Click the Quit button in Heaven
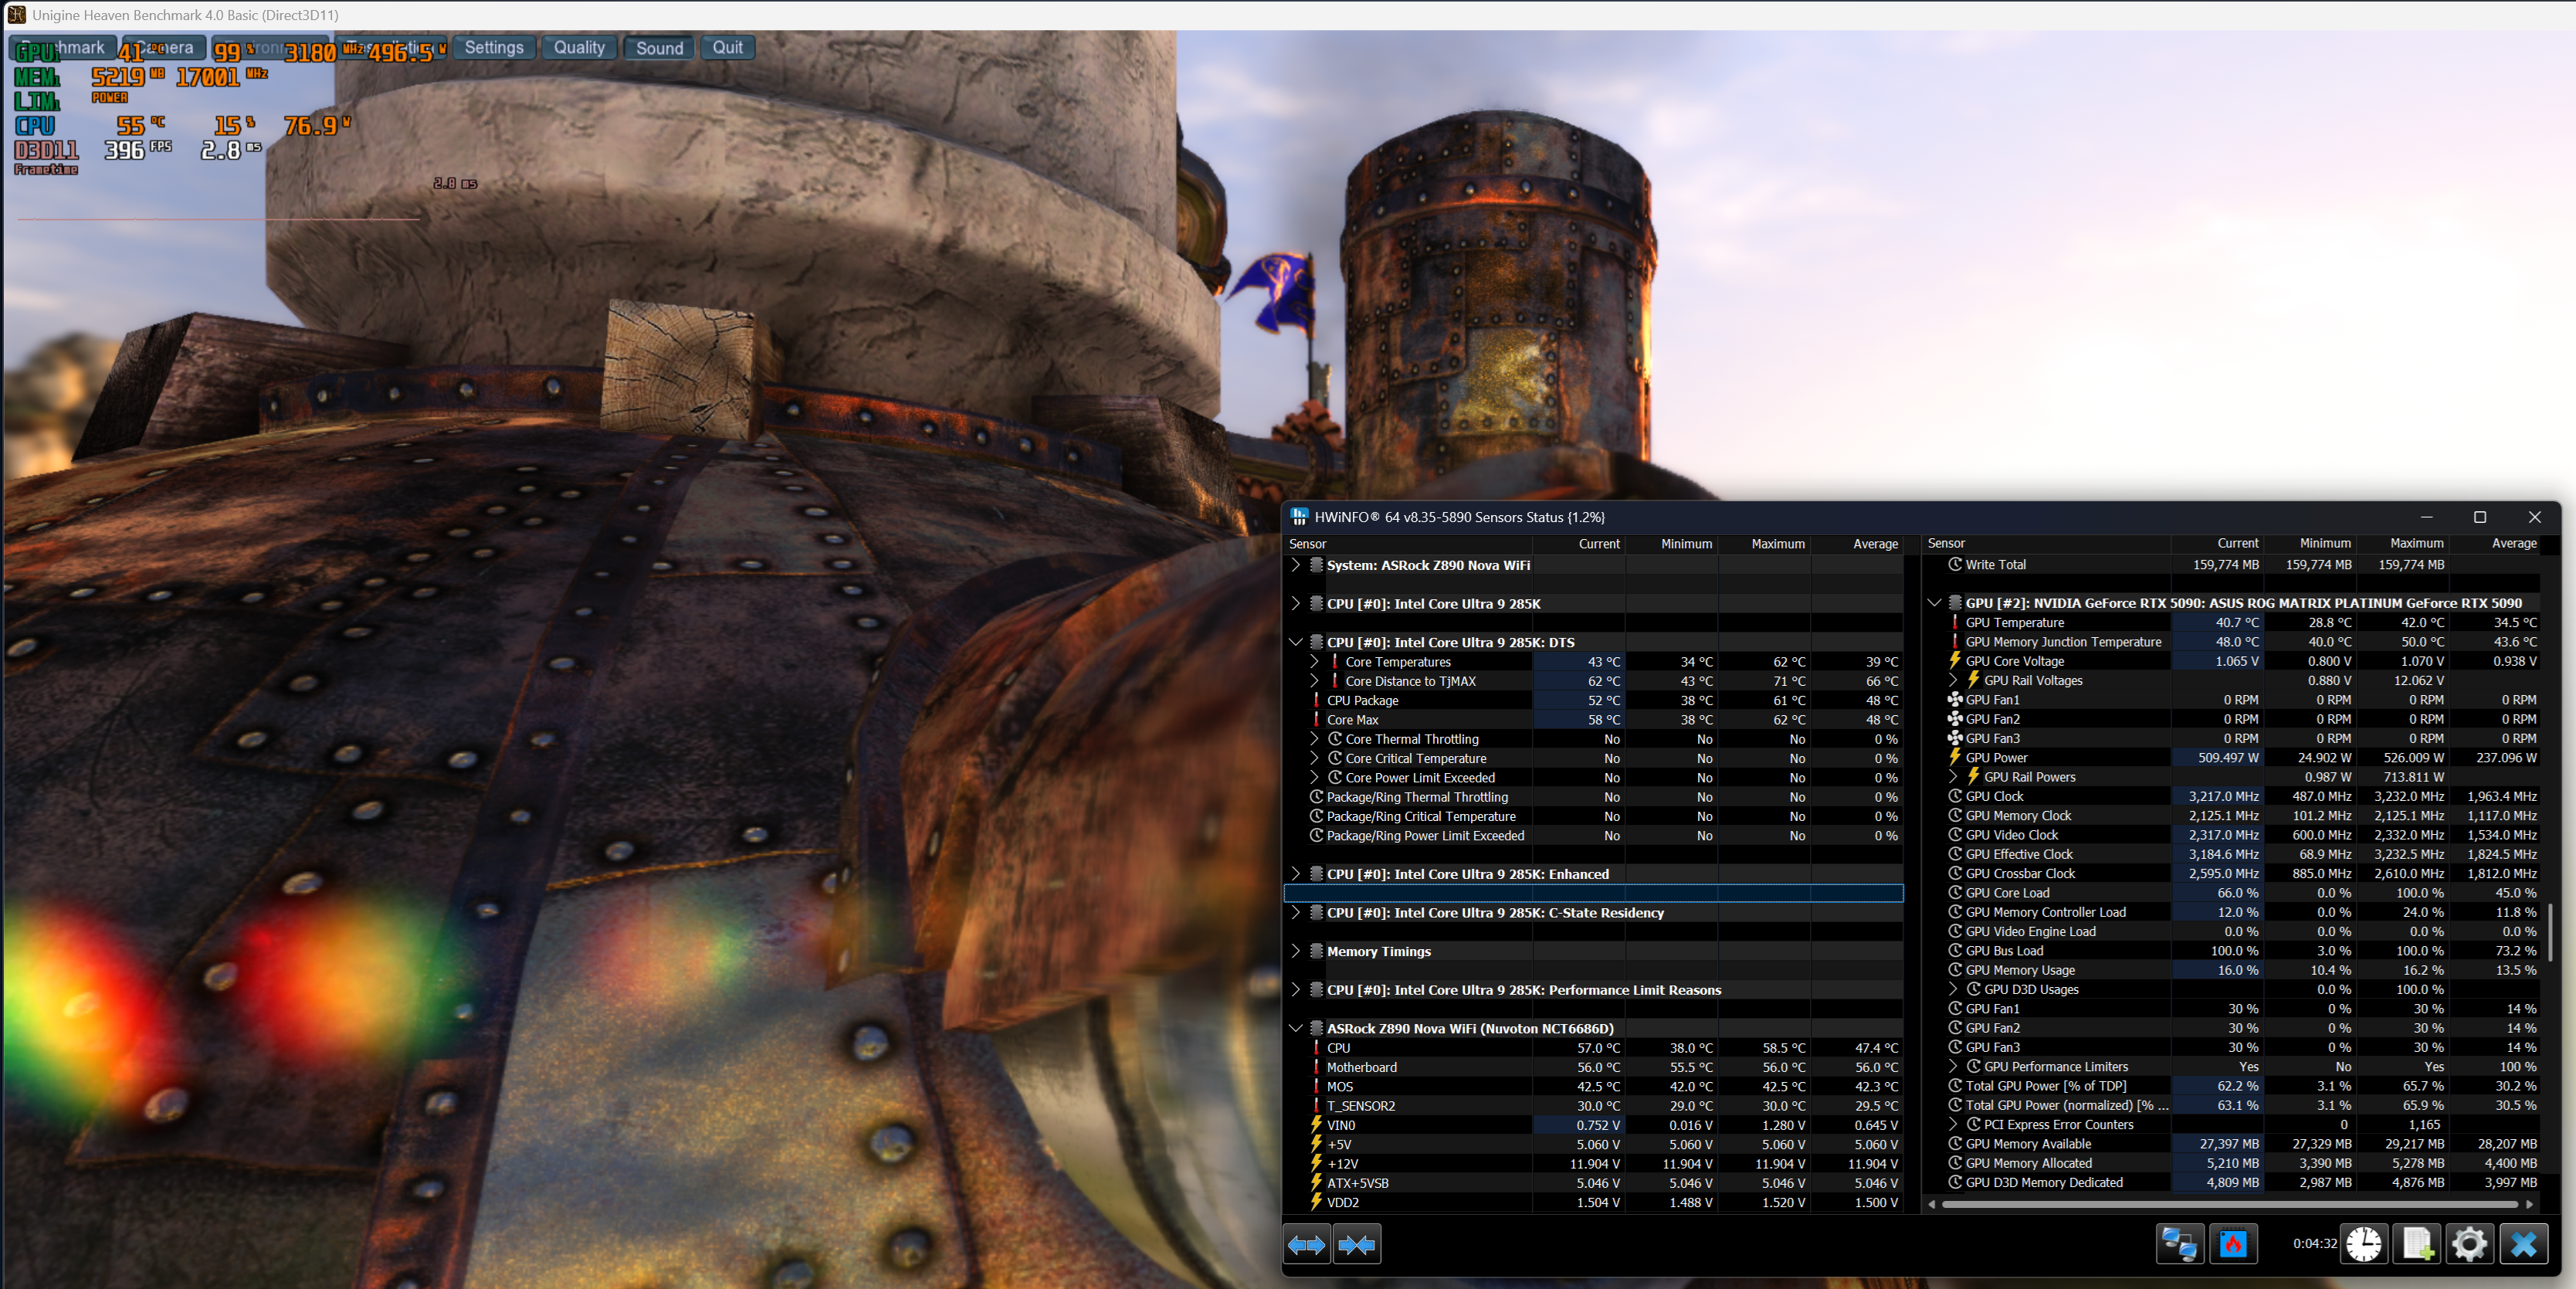The width and height of the screenshot is (2576, 1289). pyautogui.click(x=727, y=48)
